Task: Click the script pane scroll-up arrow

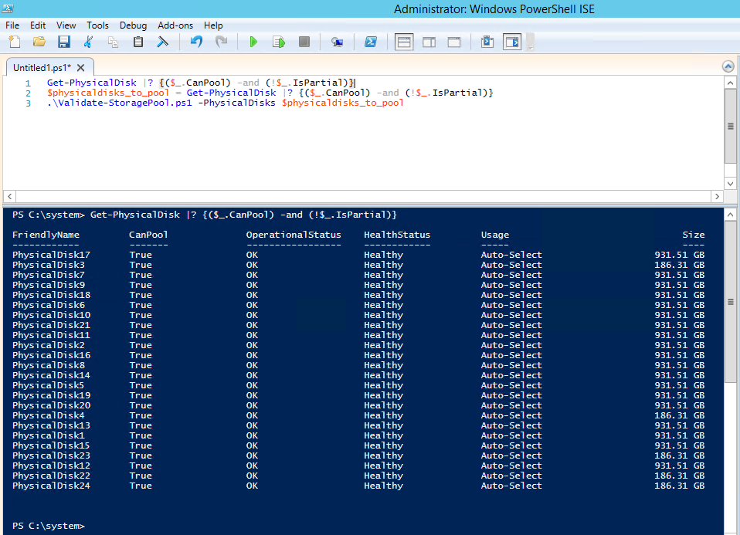Action: click(x=730, y=83)
